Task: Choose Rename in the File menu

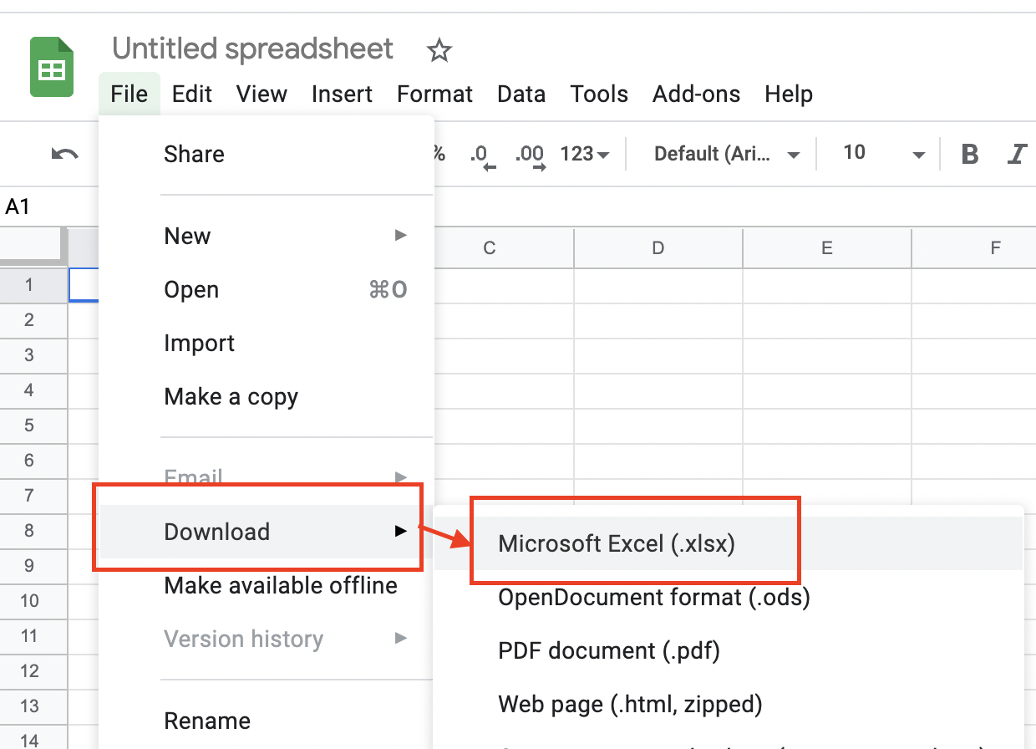Action: point(267,721)
